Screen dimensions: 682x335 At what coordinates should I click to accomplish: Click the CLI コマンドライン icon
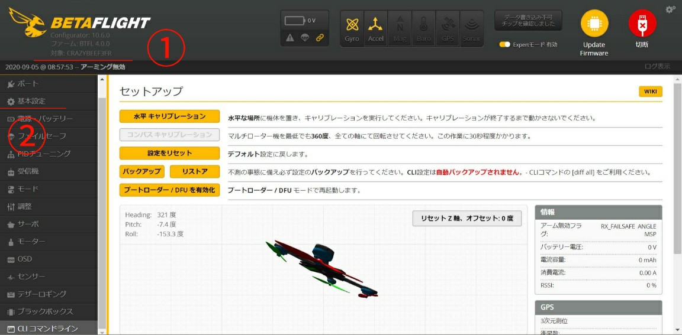(11, 329)
